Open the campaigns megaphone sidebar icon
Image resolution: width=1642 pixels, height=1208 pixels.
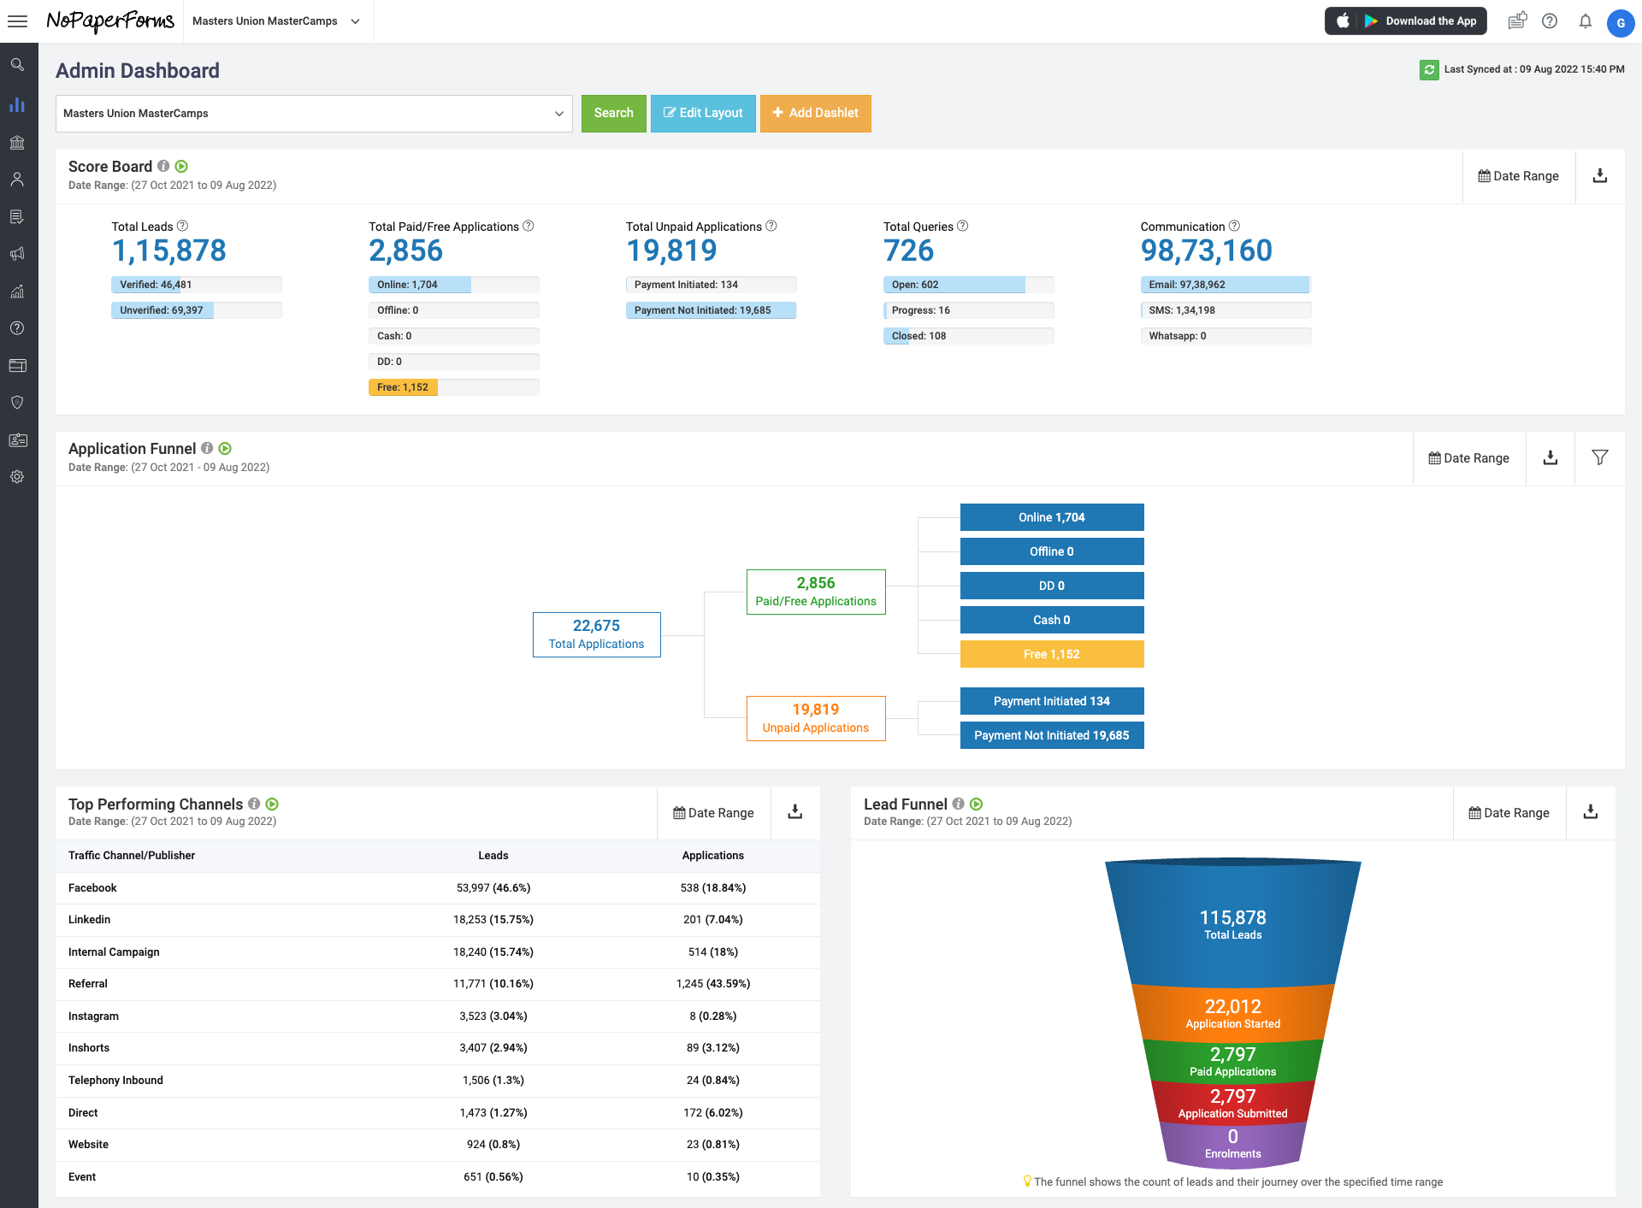(17, 254)
